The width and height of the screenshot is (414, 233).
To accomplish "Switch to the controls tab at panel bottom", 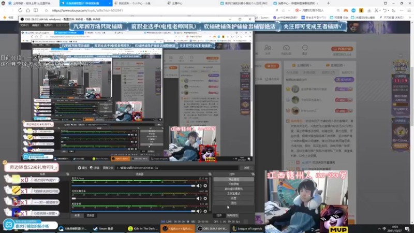I will (219, 215).
